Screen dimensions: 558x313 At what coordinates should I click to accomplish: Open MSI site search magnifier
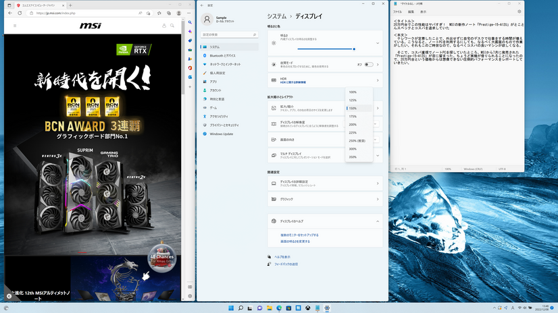172,26
